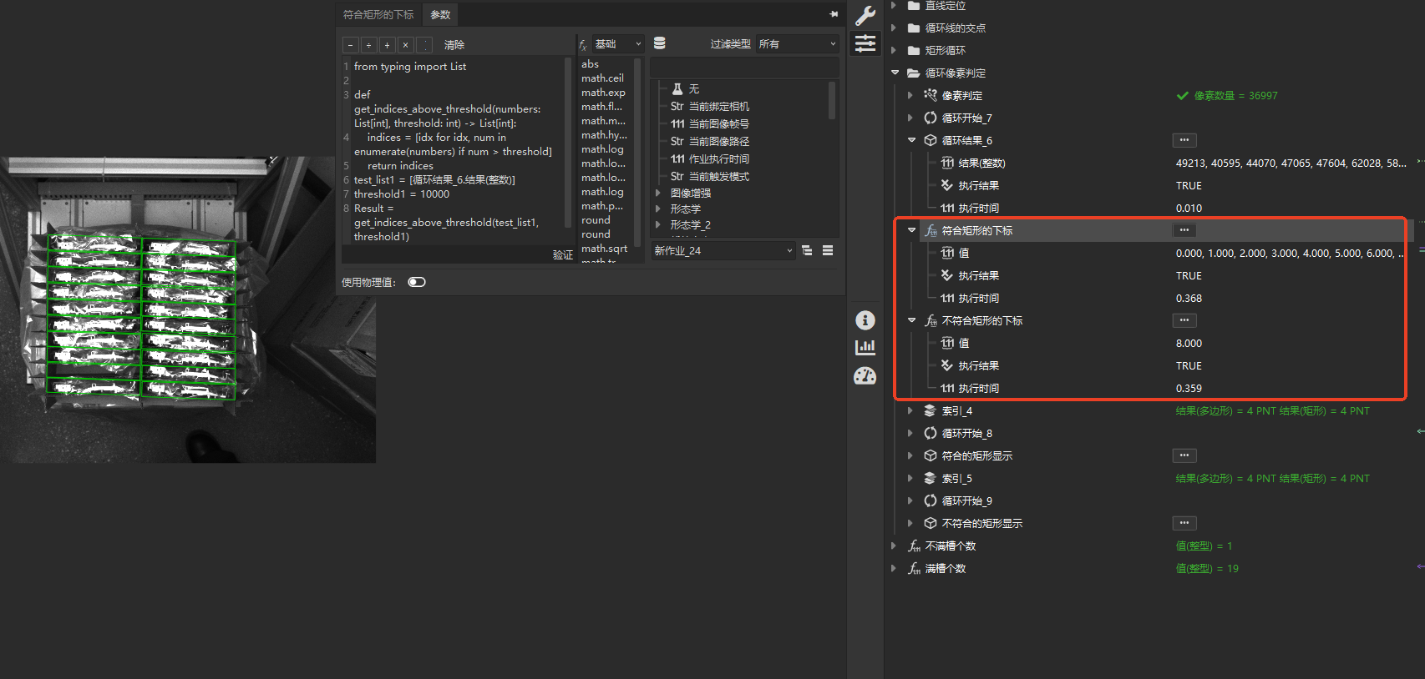This screenshot has height=679, width=1425.
Task: Click the 清除 button
Action: pyautogui.click(x=454, y=45)
